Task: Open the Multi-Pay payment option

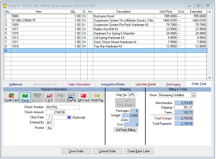Action: point(97,98)
